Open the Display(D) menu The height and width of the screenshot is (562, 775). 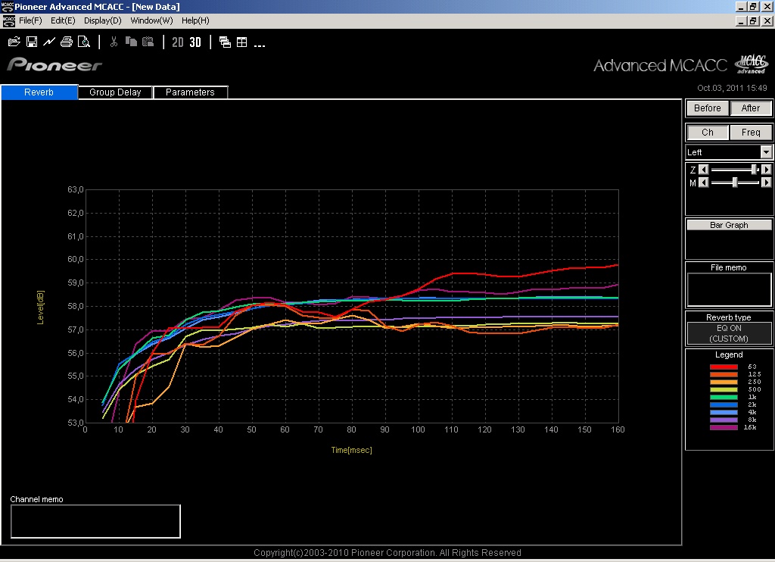(x=102, y=20)
